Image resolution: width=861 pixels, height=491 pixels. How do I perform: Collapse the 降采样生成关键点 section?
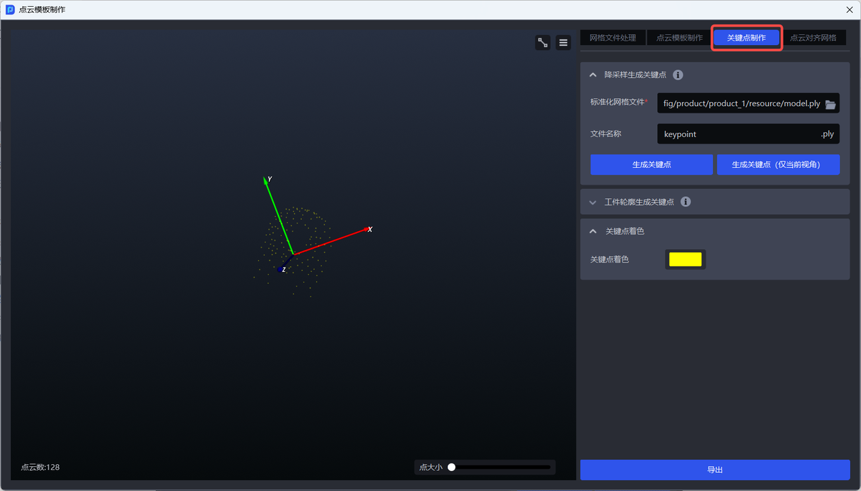click(x=593, y=75)
